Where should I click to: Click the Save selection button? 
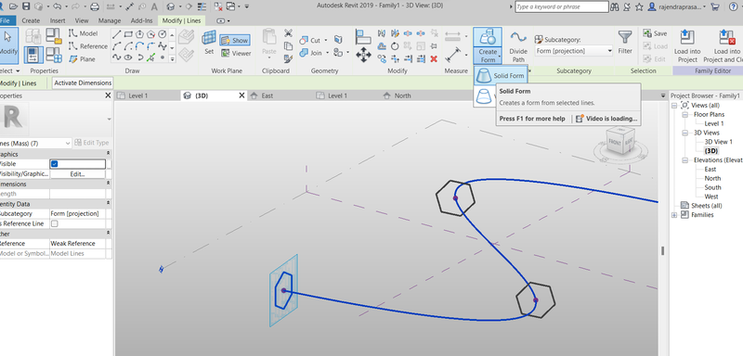(655, 33)
